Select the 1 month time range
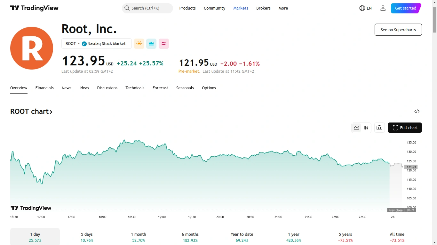The width and height of the screenshot is (437, 245). click(x=139, y=237)
